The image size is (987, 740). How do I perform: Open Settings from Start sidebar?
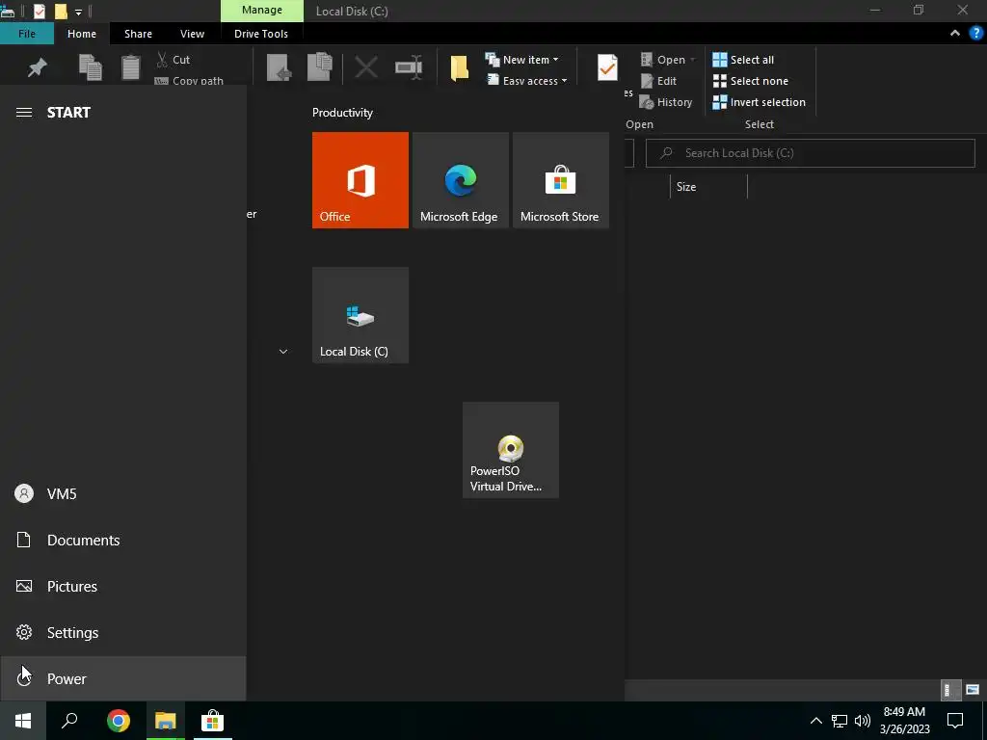(122, 632)
